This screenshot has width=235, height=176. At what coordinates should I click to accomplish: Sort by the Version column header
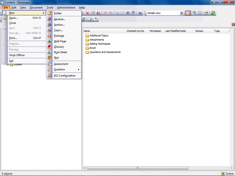(204, 31)
